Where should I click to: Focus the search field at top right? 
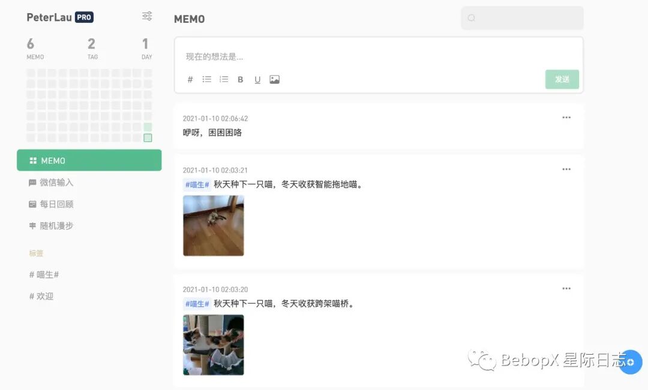[x=523, y=18]
